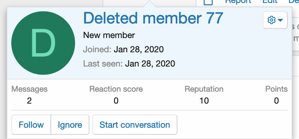Image resolution: width=299 pixels, height=139 pixels.
Task: Click the gear icon in member card
Action: [271, 20]
